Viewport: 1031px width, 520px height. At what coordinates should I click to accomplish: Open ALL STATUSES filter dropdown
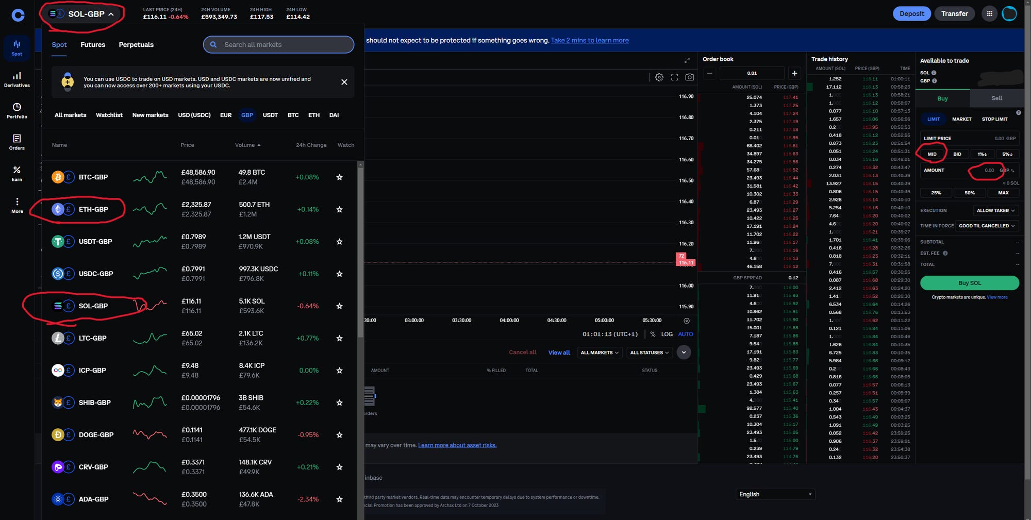(x=649, y=353)
